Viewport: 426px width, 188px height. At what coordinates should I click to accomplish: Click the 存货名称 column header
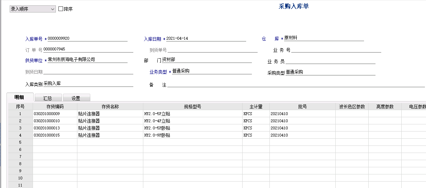coord(110,107)
